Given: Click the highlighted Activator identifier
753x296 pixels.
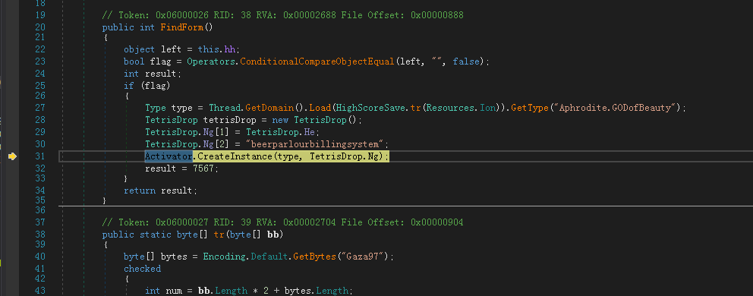Looking at the screenshot, I should tap(169, 156).
